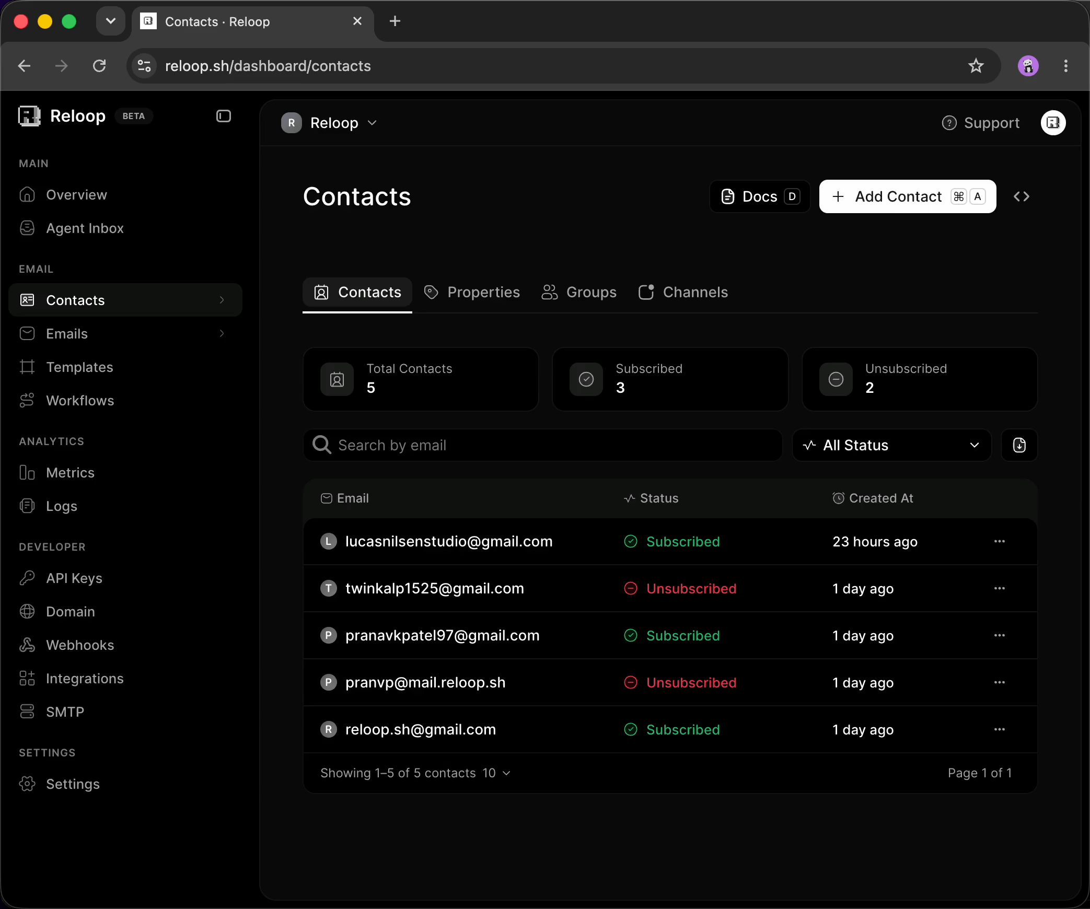Go back using the browser arrow

[x=24, y=66]
